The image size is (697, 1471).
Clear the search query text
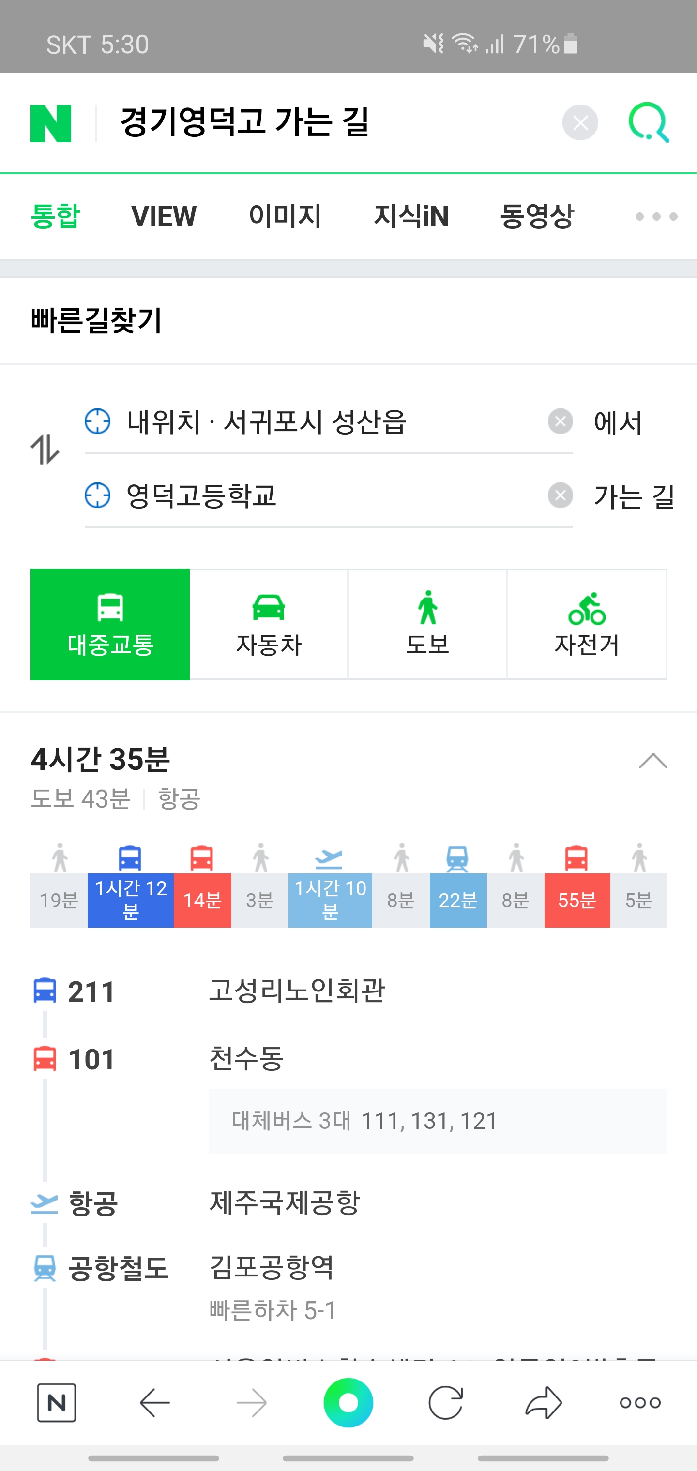pyautogui.click(x=580, y=123)
